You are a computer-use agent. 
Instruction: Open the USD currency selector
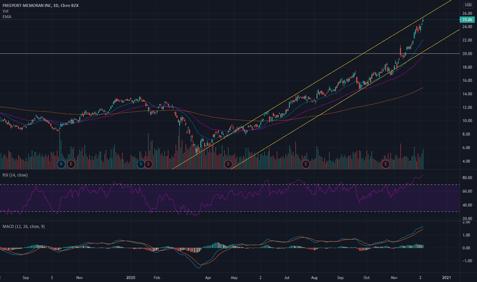point(468,5)
